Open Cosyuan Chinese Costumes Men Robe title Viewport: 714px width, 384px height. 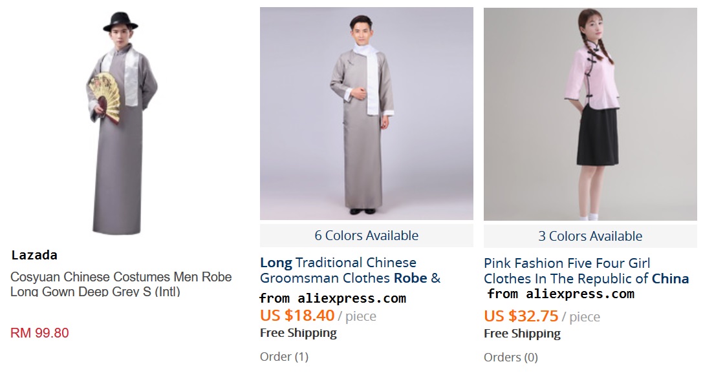pos(121,284)
